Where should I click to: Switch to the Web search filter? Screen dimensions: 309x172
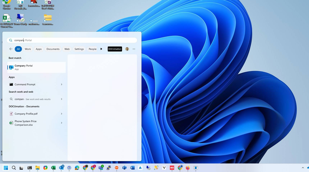click(x=67, y=49)
